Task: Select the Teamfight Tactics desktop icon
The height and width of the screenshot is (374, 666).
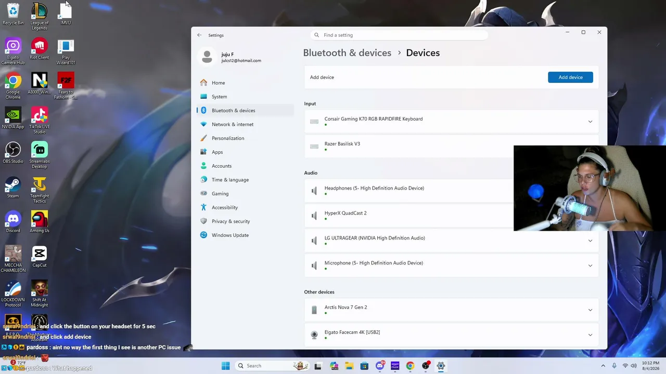Action: coord(40,190)
